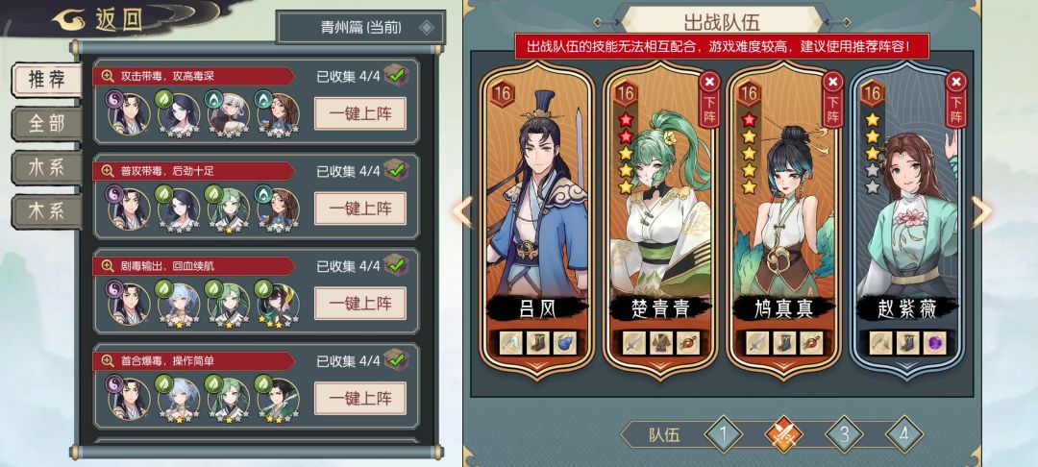Select 吕风's blue potion equipment icon
This screenshot has width=1038, height=467.
coord(565,343)
